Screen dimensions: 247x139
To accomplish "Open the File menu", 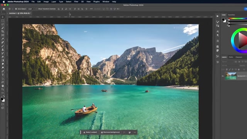I will pyautogui.click(x=33, y=2).
